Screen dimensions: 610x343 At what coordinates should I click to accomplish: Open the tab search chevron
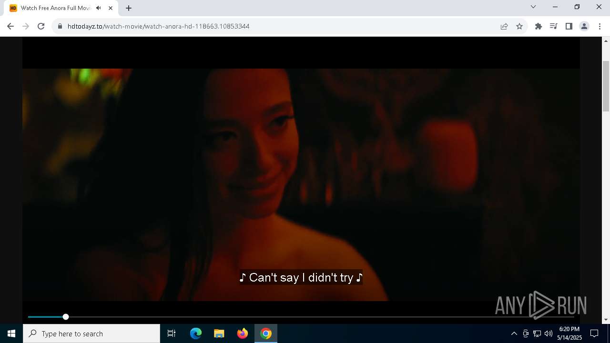(533, 7)
